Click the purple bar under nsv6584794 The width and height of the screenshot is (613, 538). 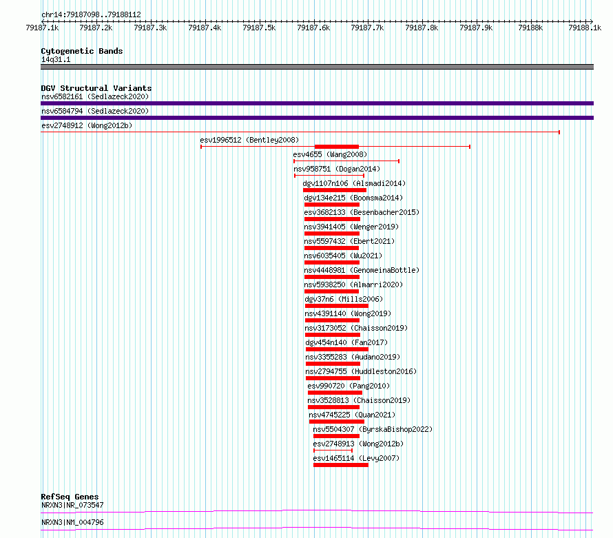(x=317, y=118)
